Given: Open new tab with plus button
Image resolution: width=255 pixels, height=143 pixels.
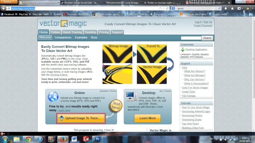Looking at the screenshot, I should click(x=229, y=3).
